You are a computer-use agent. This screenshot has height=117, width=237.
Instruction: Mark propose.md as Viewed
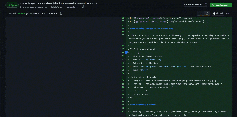click(x=218, y=13)
